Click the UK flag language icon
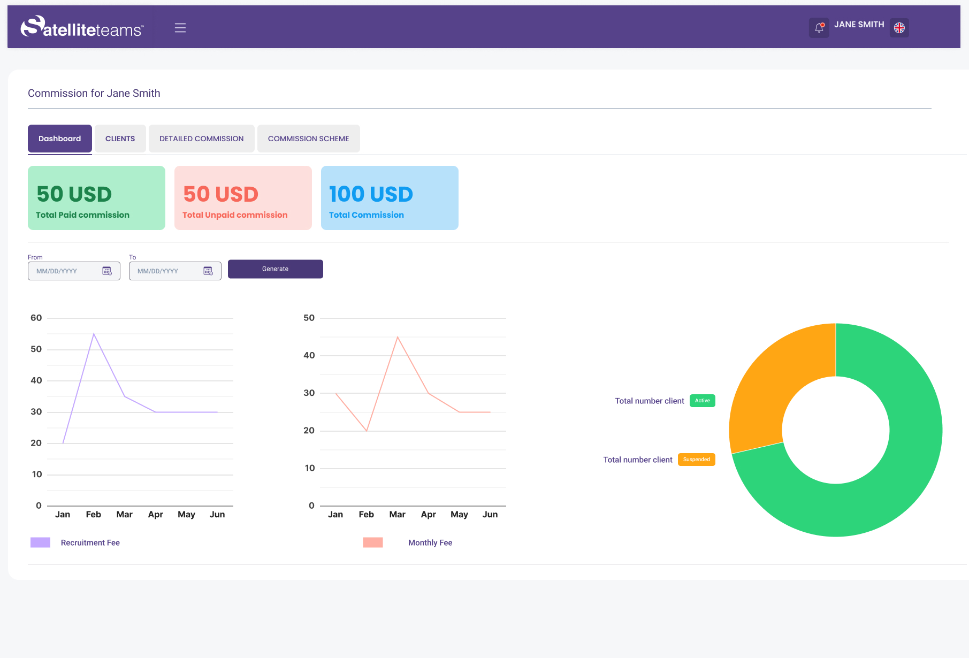Viewport: 969px width, 658px height. pyautogui.click(x=899, y=28)
